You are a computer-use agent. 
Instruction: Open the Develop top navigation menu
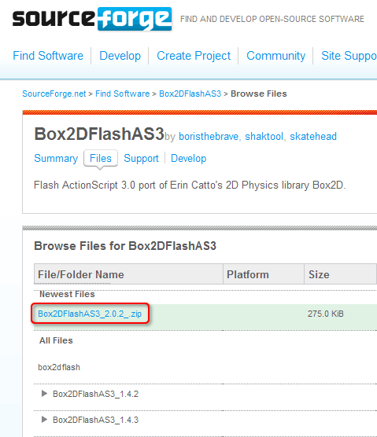tap(120, 56)
